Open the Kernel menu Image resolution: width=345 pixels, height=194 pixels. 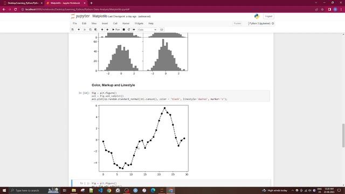tap(126, 23)
